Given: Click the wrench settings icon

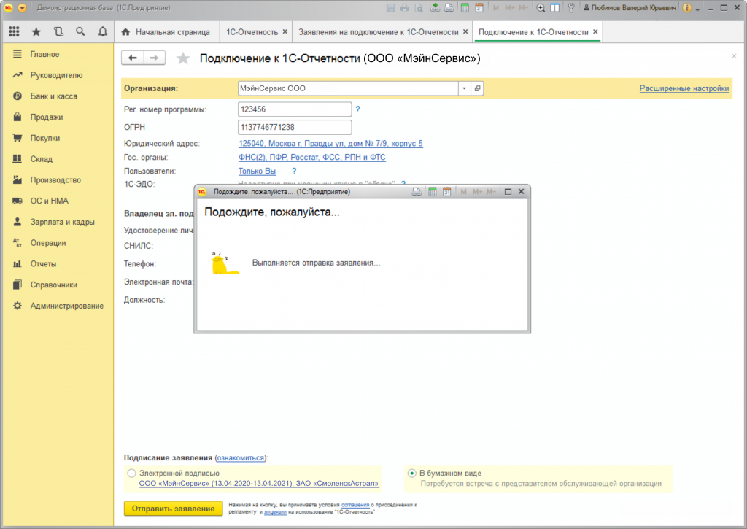Looking at the screenshot, I should point(570,8).
